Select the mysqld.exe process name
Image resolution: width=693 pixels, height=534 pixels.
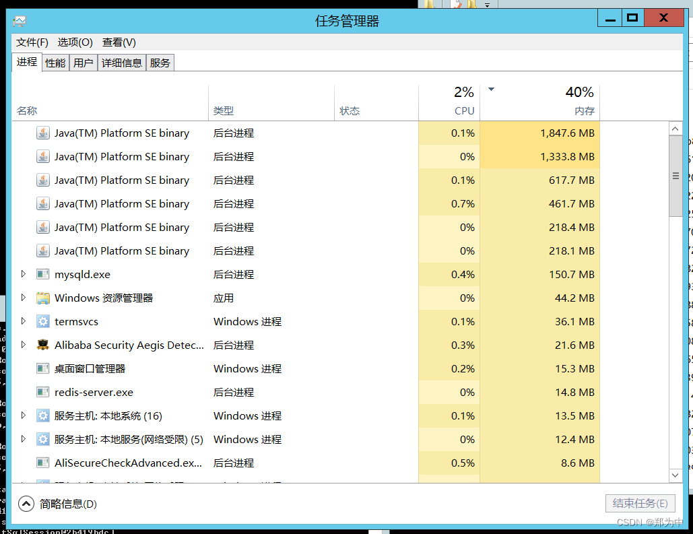pos(83,275)
